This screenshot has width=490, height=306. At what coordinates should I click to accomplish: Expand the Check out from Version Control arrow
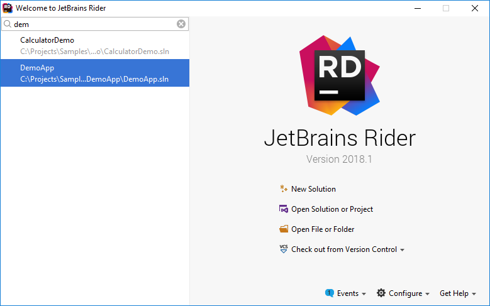pos(402,250)
